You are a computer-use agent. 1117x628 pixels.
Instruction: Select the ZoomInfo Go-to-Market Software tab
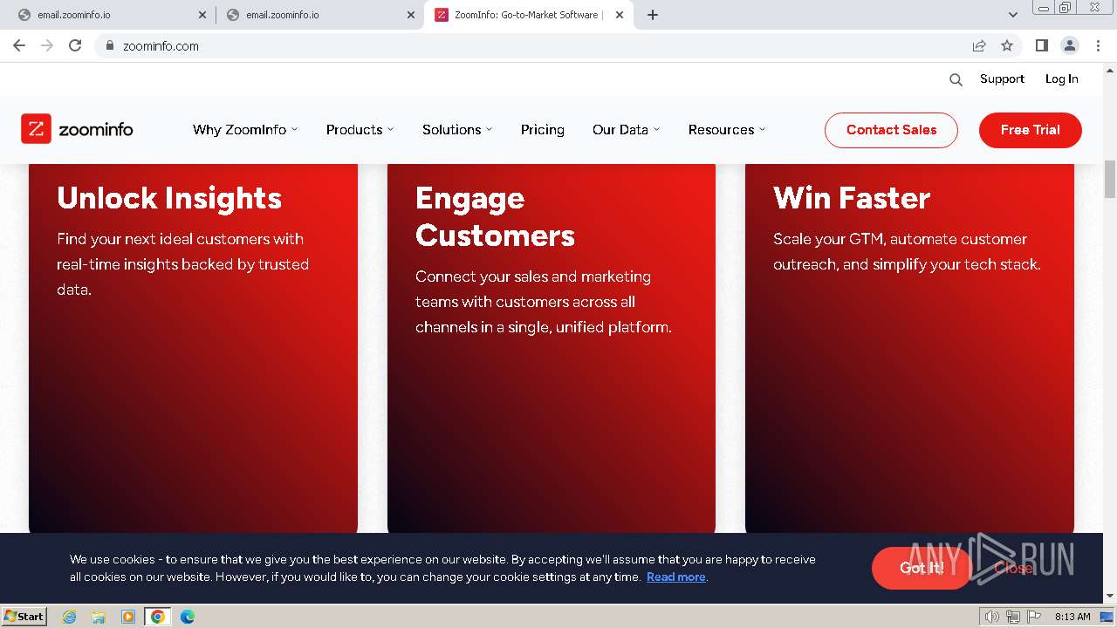tap(528, 15)
